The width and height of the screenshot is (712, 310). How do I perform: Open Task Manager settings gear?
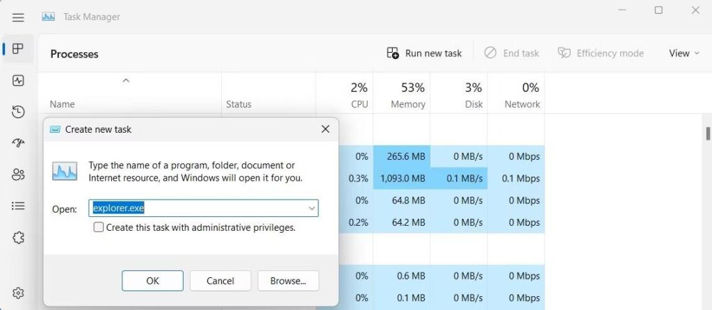19,293
